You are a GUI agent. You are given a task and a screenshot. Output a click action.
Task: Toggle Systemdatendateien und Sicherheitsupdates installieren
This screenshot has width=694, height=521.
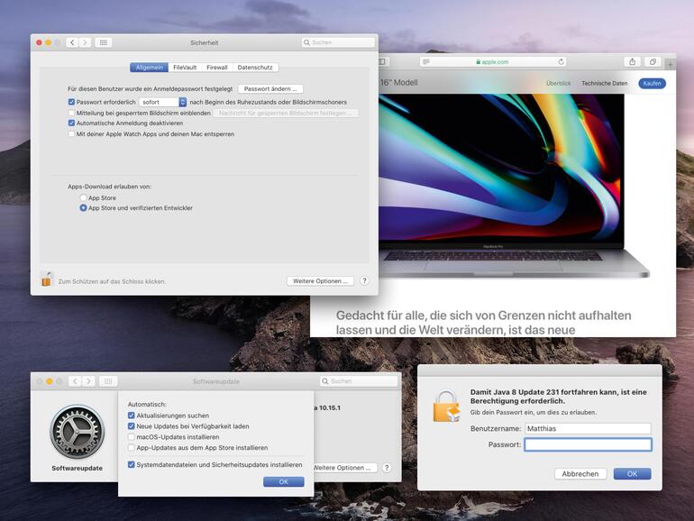[131, 465]
